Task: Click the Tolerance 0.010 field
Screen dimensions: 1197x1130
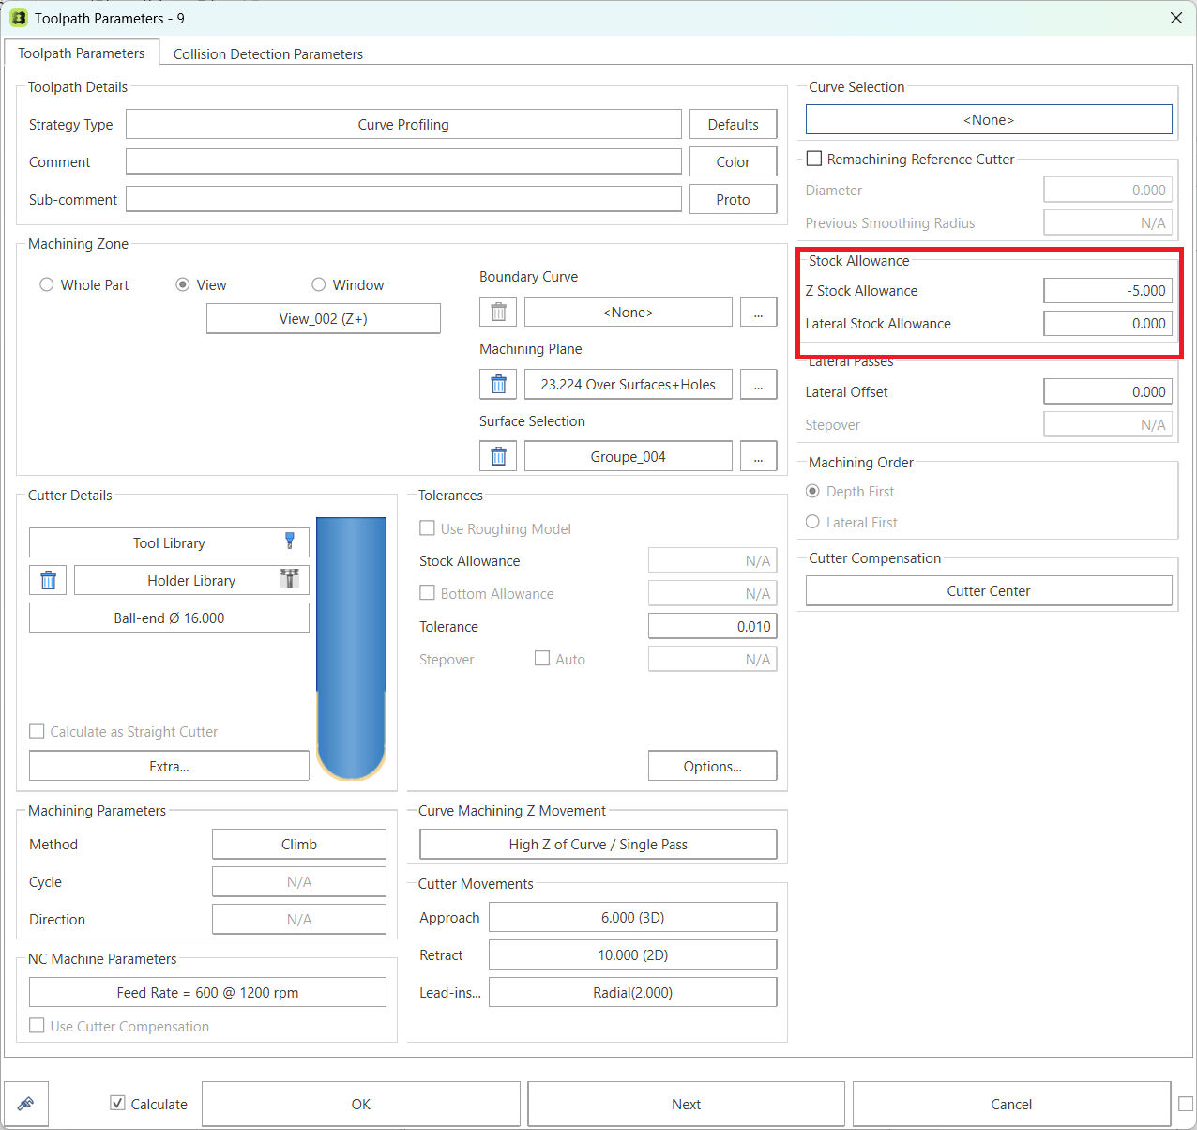Action: (x=713, y=626)
